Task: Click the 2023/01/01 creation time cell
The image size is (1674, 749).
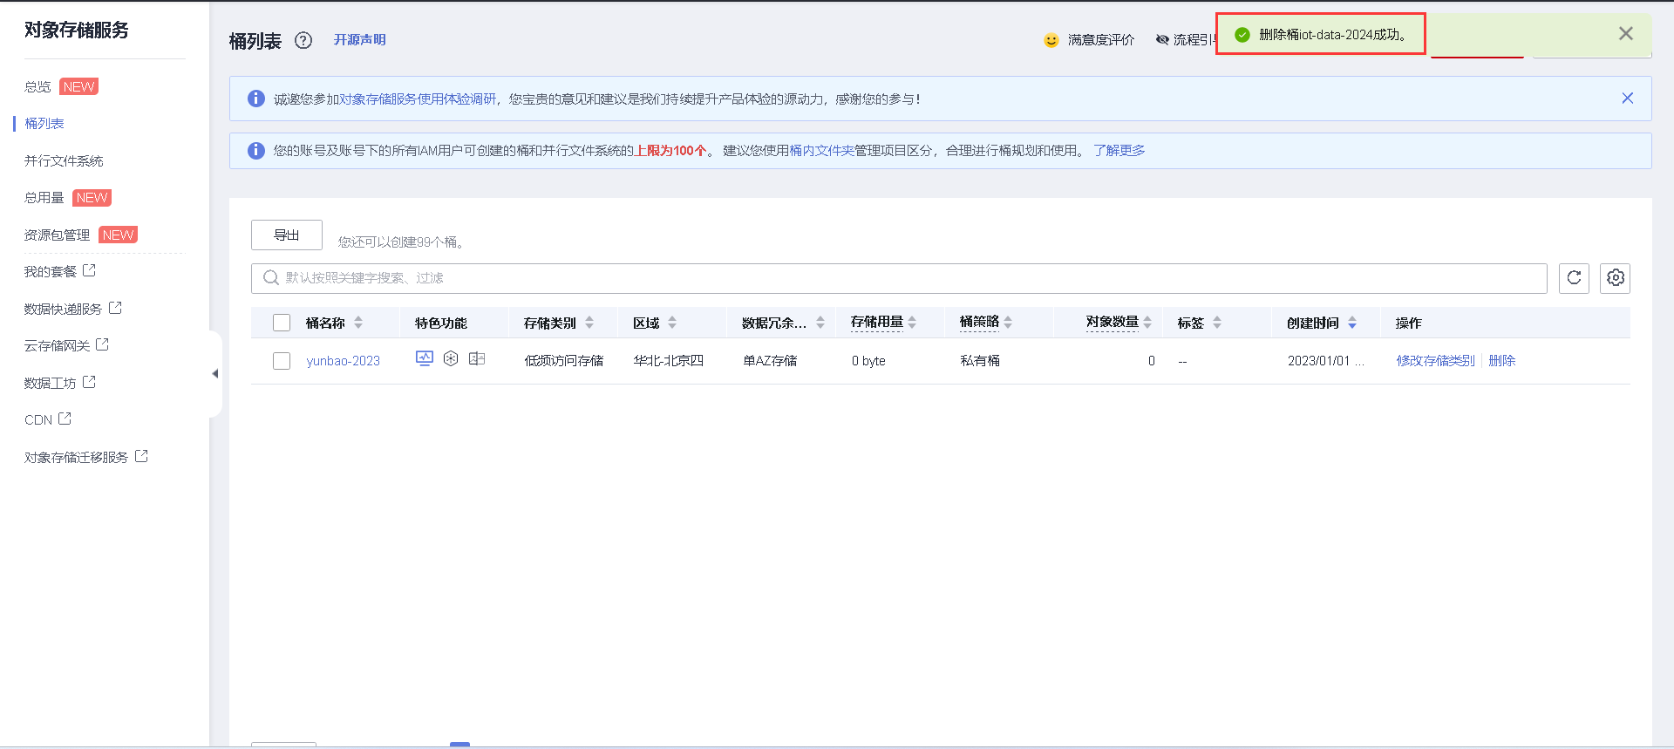Action: pos(1325,361)
